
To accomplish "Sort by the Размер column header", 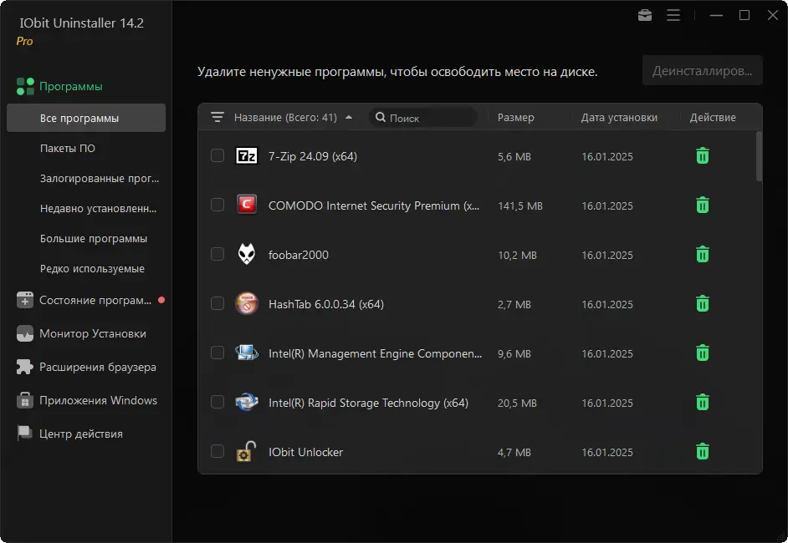I will coord(515,118).
